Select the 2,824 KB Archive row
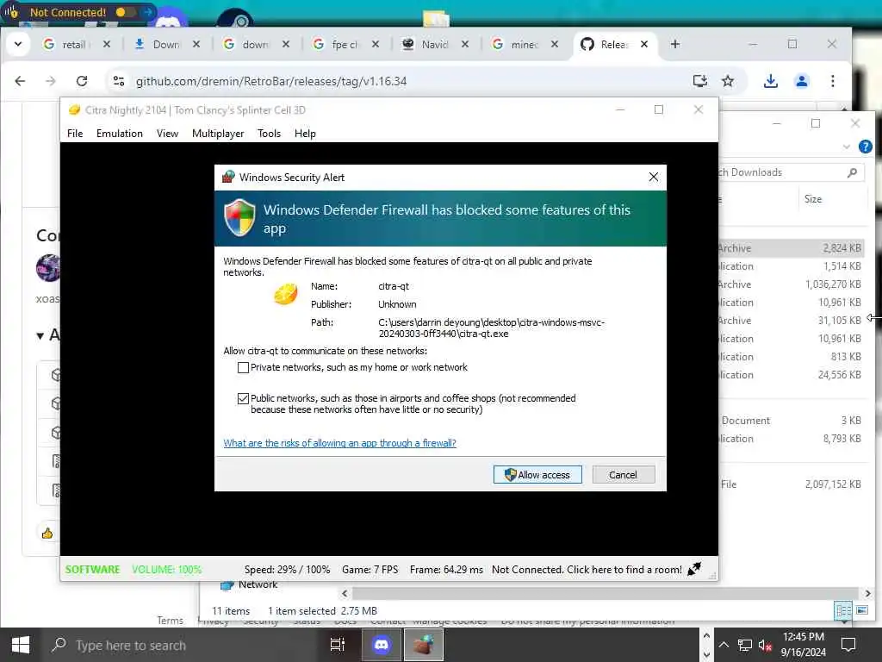Viewport: 882px width, 662px height. (791, 248)
